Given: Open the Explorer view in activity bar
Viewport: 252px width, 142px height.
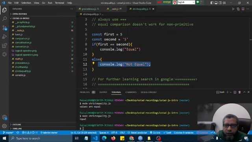Looking at the screenshot, I should click(4, 10).
